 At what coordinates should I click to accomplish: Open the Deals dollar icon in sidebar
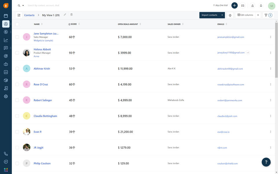[6, 32]
